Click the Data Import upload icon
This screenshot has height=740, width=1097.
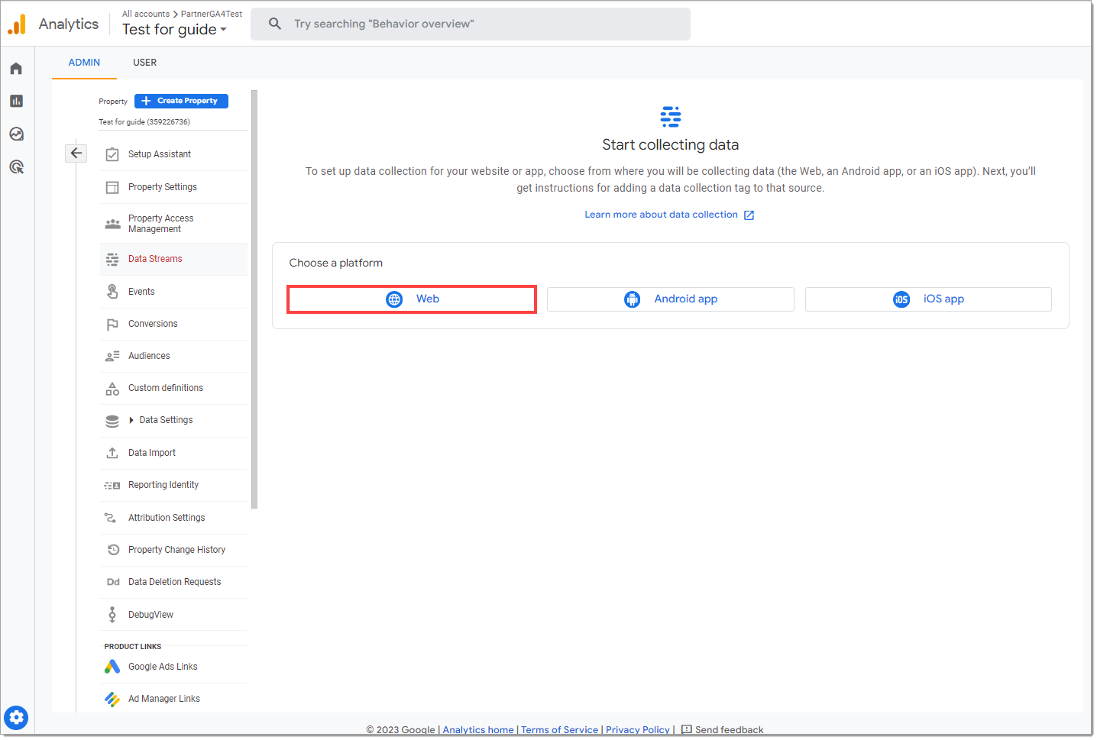point(112,453)
